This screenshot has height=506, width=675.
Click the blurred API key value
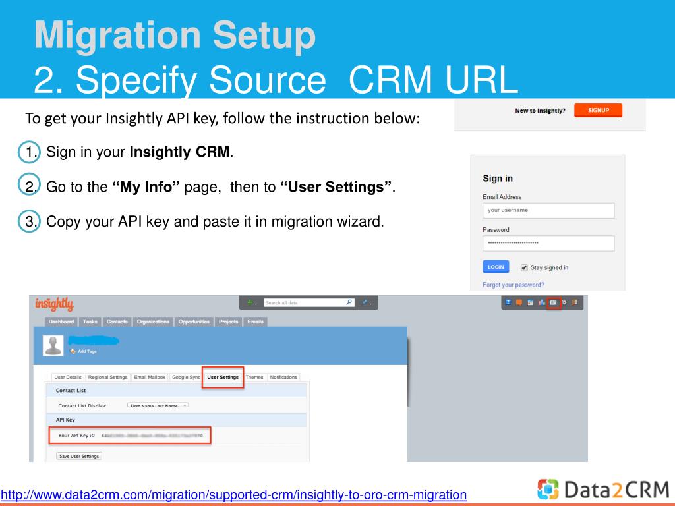tap(152, 436)
